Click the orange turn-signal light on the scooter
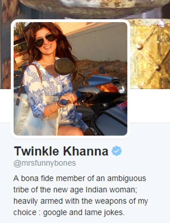The height and width of the screenshot is (223, 170). coord(107,88)
